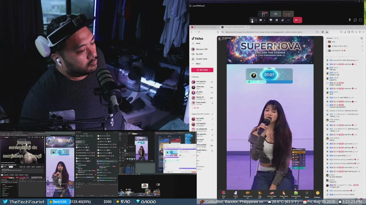Expand Following list with See all
The width and height of the screenshot is (366, 205).
pyautogui.click(x=195, y=108)
